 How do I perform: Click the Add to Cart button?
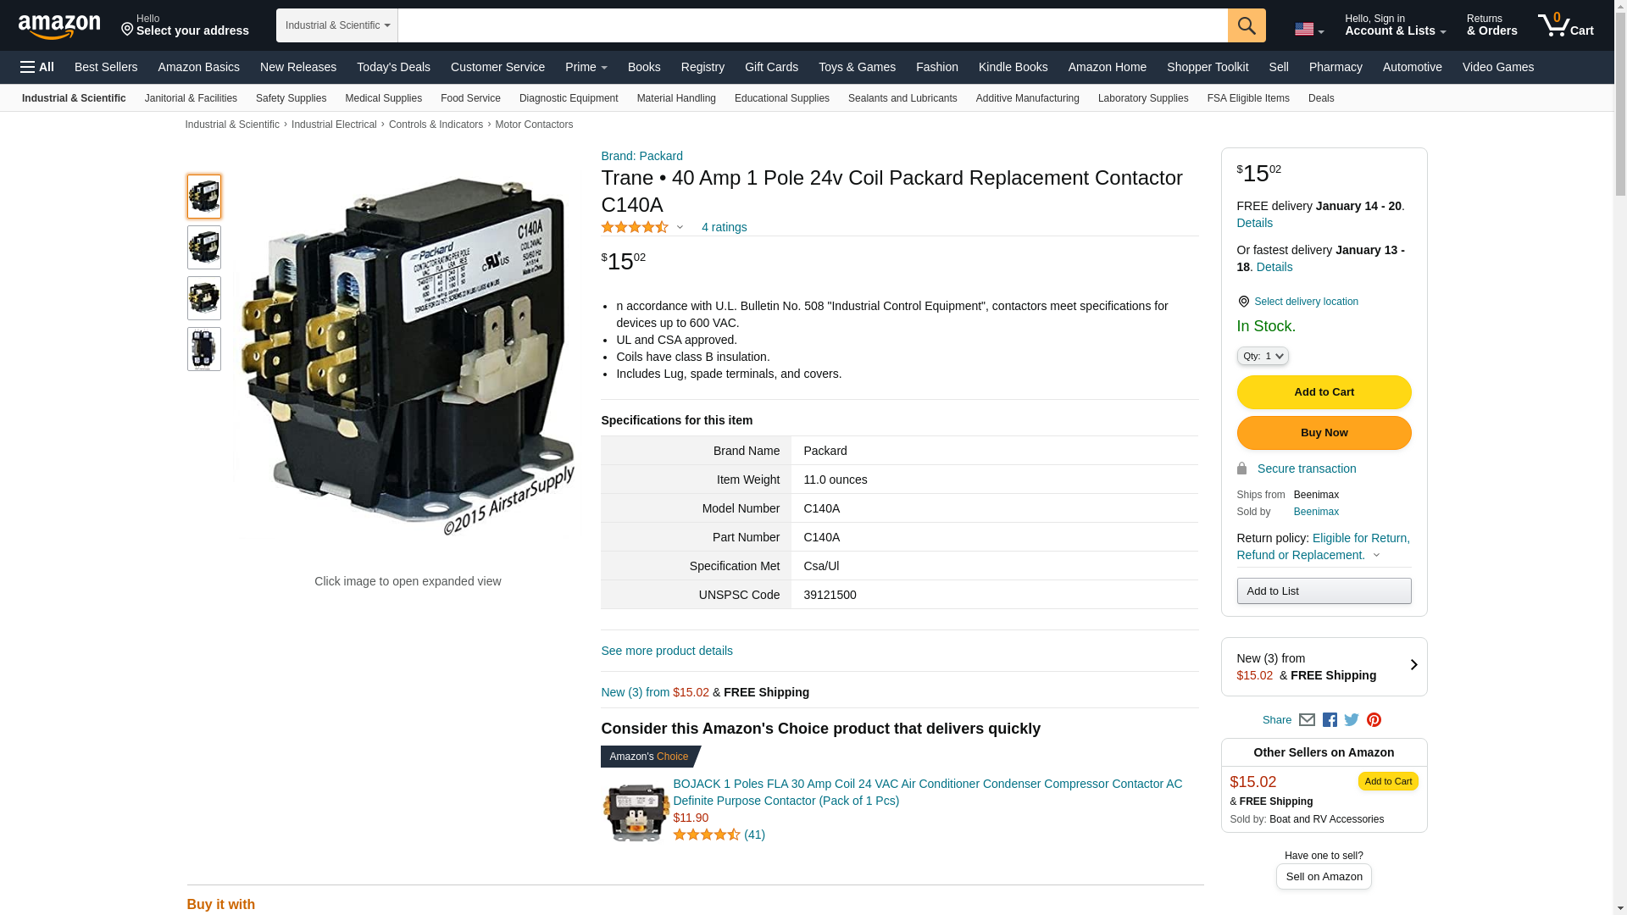[x=1324, y=392]
